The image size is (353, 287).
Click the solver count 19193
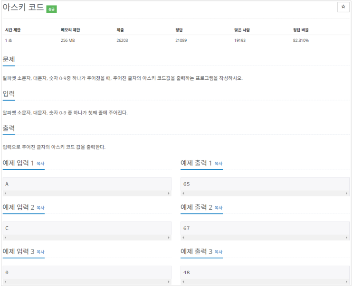tap(240, 40)
